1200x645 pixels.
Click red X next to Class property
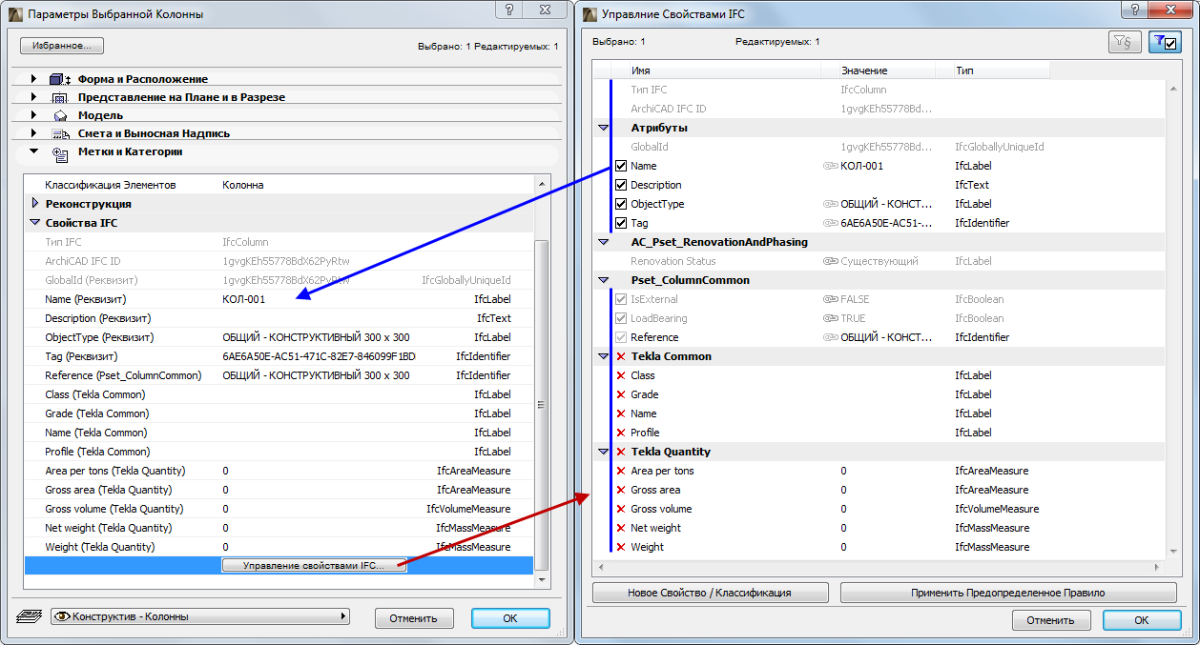click(621, 375)
